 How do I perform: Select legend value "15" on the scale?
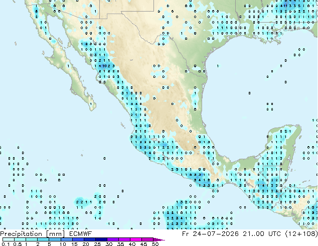pyautogui.click(x=74, y=244)
